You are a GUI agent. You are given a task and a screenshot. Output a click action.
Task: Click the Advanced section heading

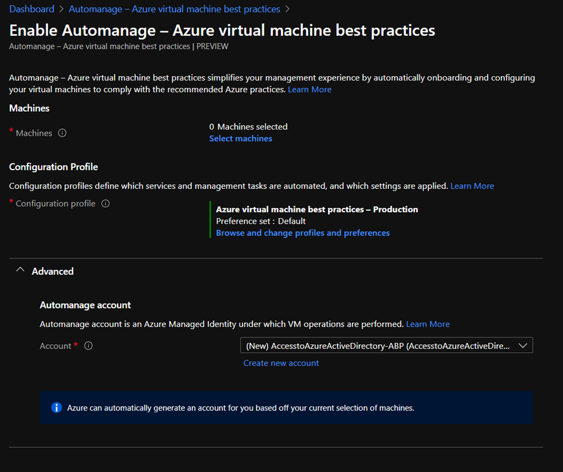(53, 271)
